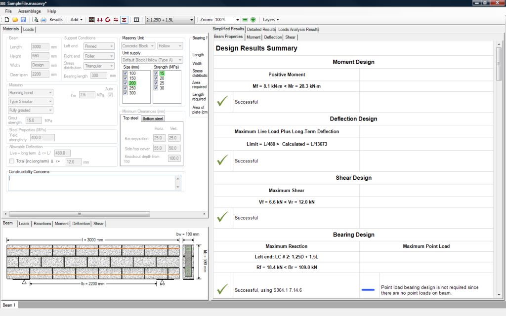Open the load combination dropdown 1.25D + 1.5L
The width and height of the screenshot is (506, 316).
(x=170, y=20)
